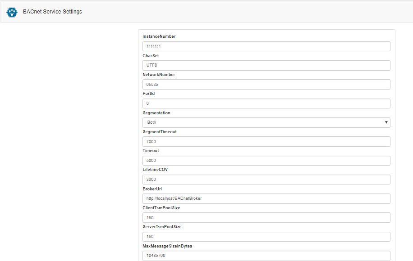Click the Timeout field showing 5000
Viewport: 413px width, 261px height.
[x=266, y=160]
